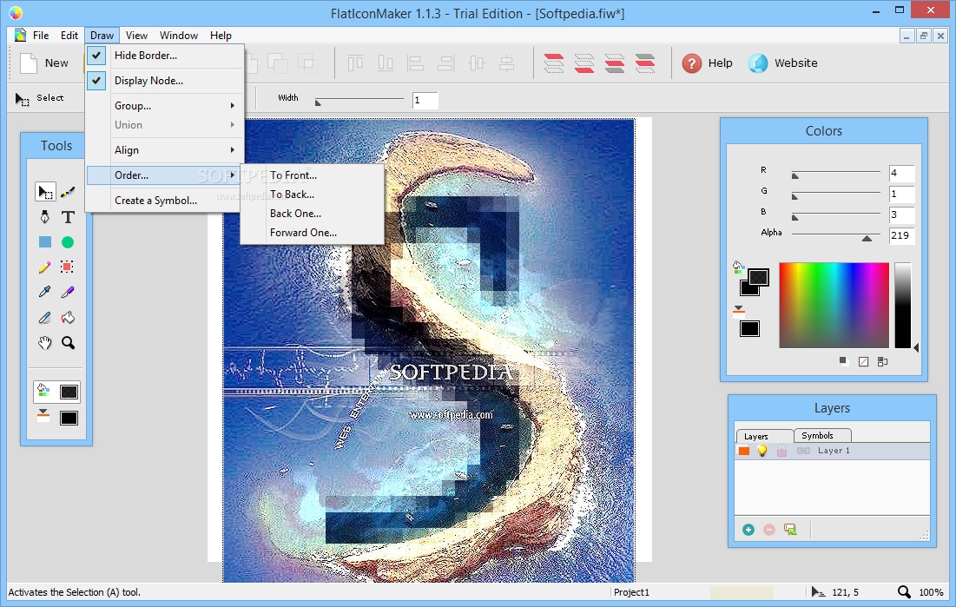This screenshot has height=607, width=956.
Task: Open the File menu
Action: (x=41, y=36)
